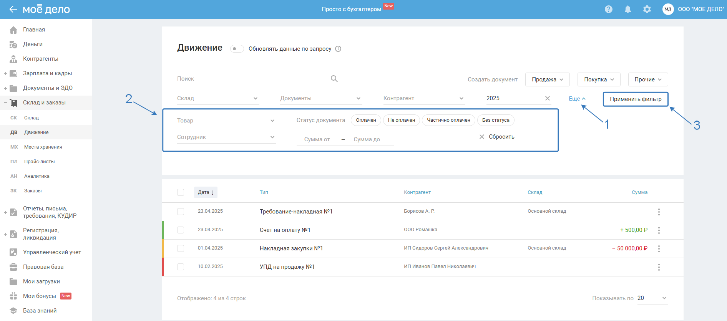Click the Применить фильтр button
Screen dimensions: 727x321
click(635, 99)
